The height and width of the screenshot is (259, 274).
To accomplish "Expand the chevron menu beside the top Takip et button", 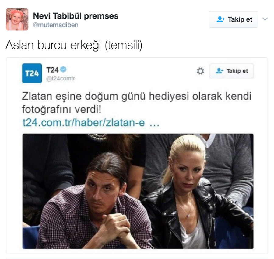I will 265,19.
